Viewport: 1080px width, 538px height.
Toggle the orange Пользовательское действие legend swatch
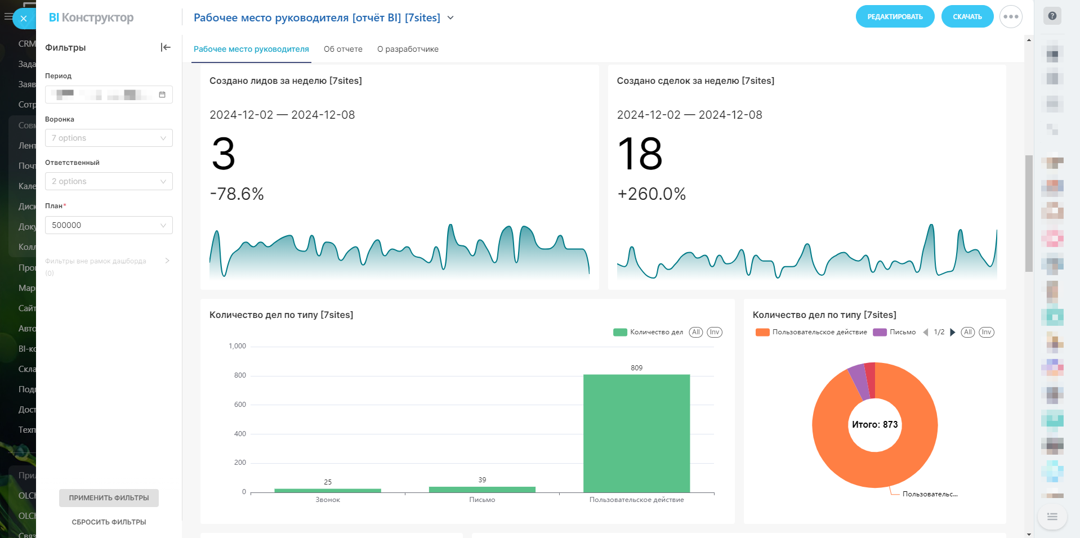(x=762, y=332)
